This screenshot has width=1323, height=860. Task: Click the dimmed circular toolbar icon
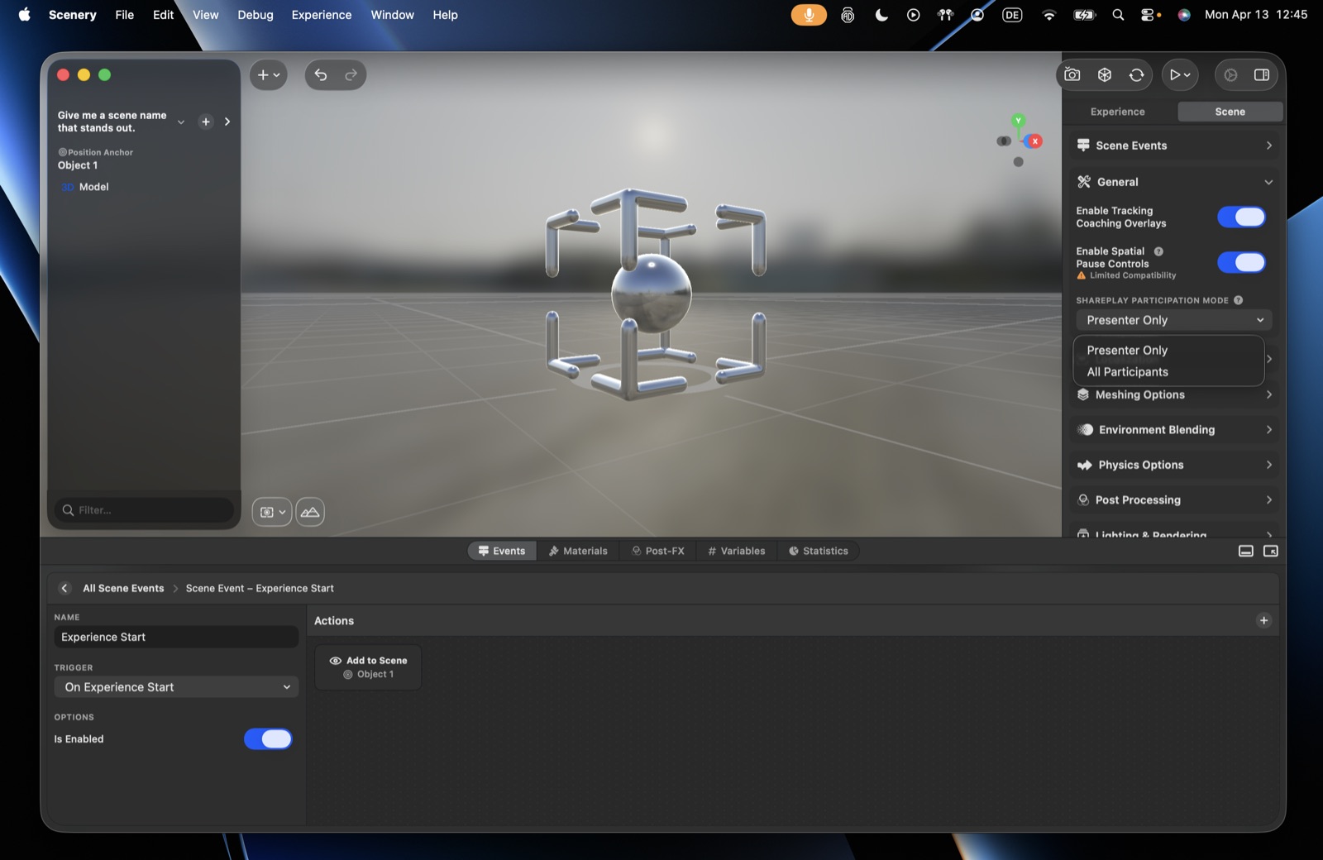(x=1230, y=74)
